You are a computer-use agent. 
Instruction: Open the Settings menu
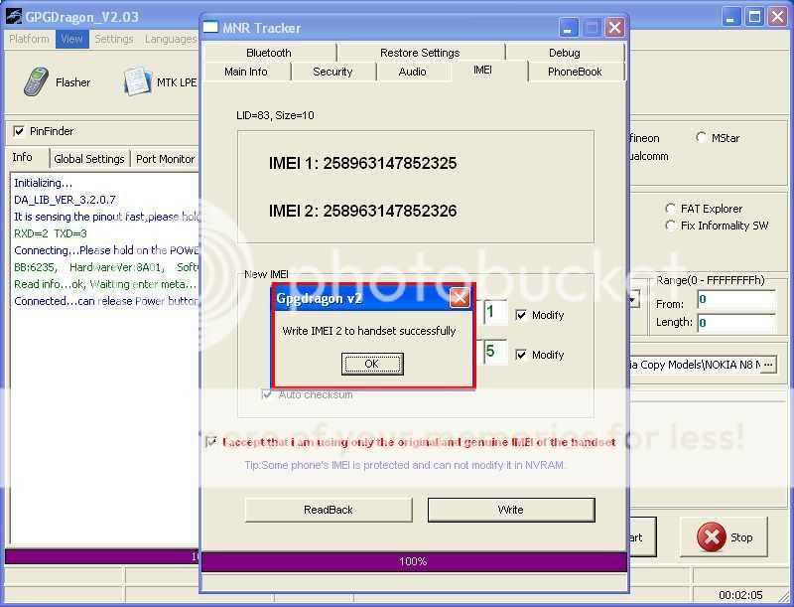(114, 39)
